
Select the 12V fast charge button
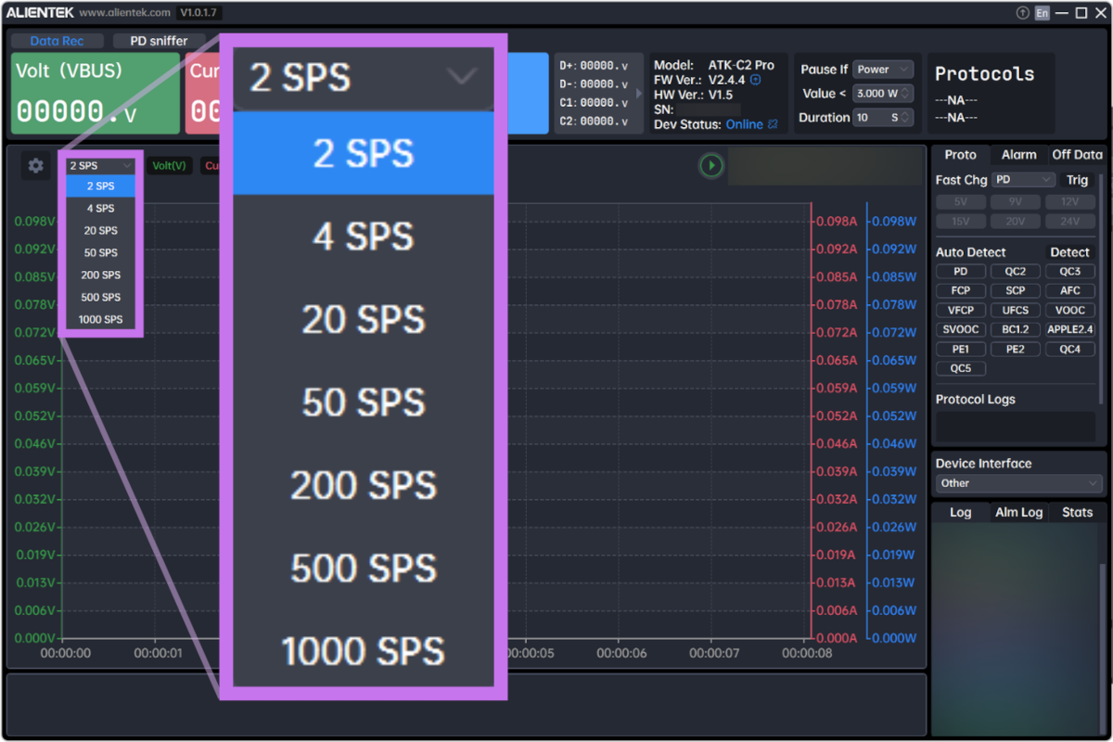click(x=1070, y=202)
